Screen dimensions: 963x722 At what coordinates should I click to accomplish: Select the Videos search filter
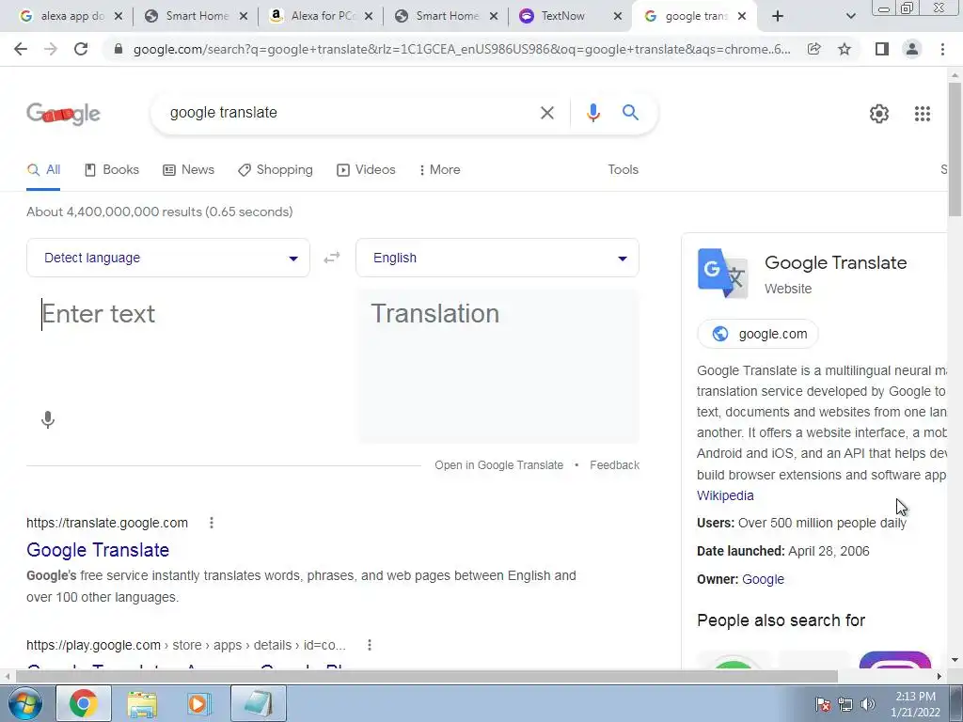click(366, 170)
